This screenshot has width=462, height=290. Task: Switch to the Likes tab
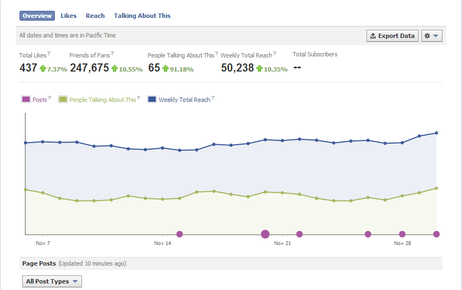(x=68, y=16)
